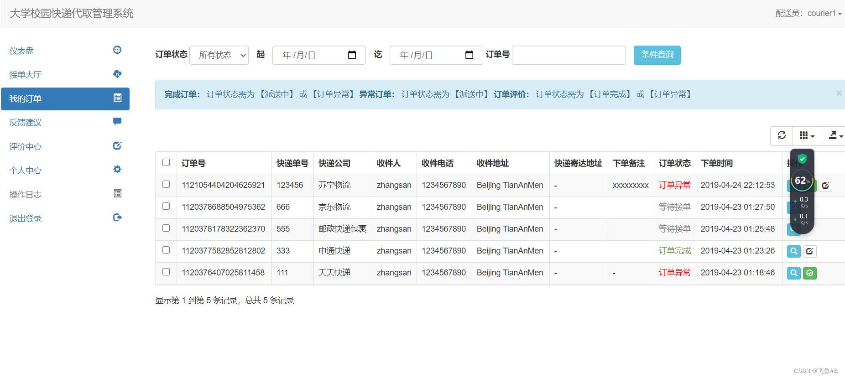The image size is (845, 378).
Task: Check the row for order 1120376407025811458
Action: click(x=166, y=272)
